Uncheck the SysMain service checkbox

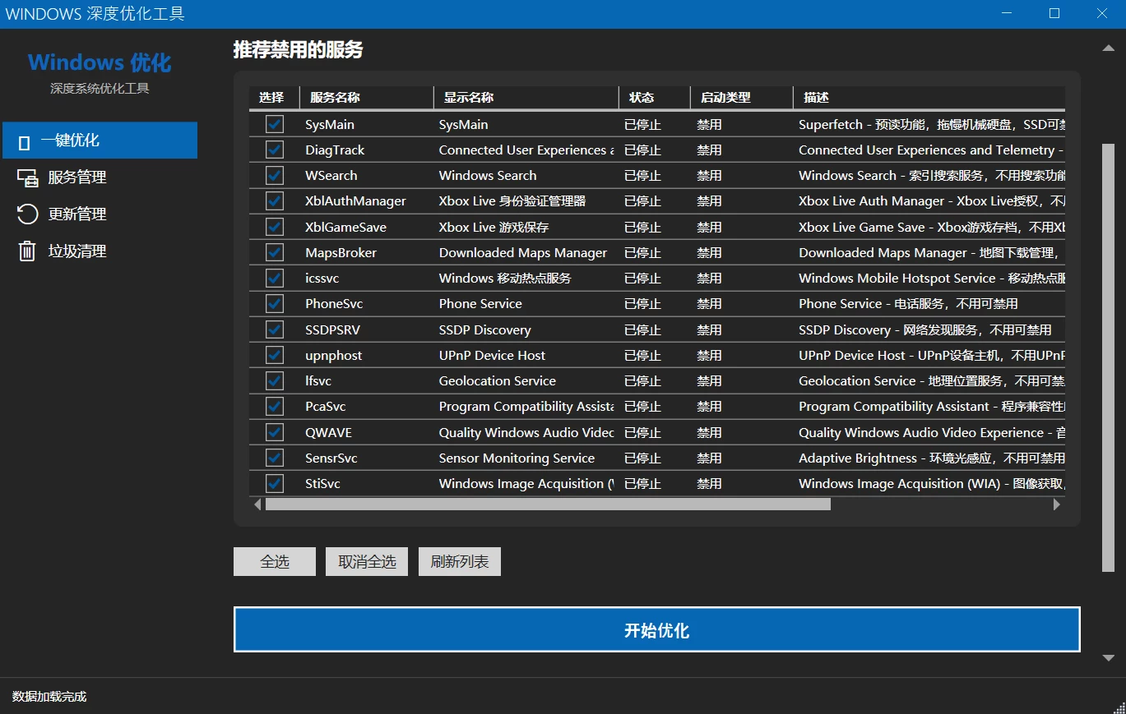coord(273,123)
